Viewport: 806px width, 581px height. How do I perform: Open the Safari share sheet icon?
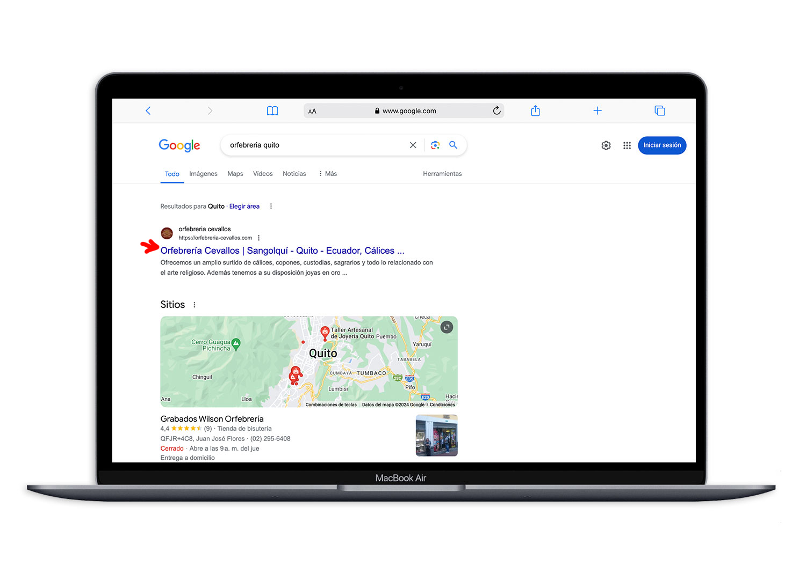coord(535,111)
